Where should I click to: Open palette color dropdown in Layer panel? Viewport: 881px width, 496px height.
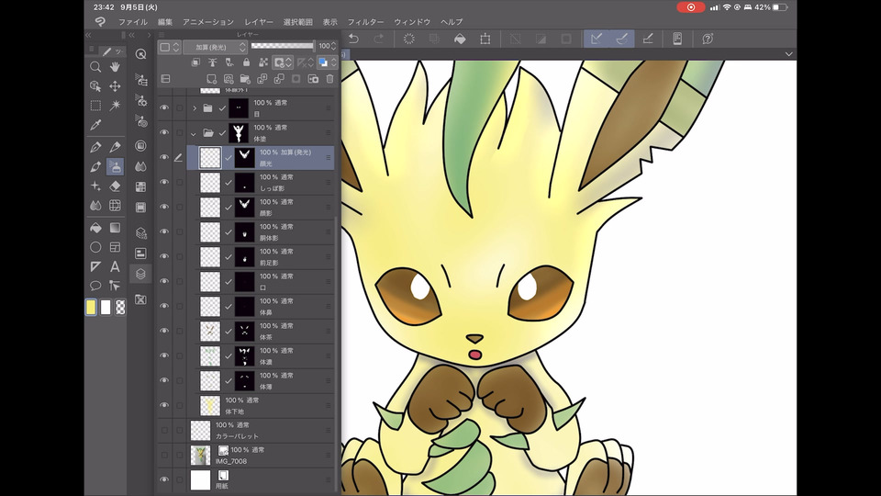coord(169,47)
